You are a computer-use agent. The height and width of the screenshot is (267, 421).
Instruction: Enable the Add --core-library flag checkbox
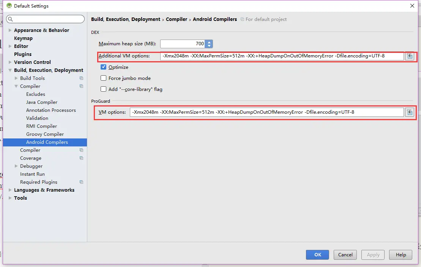pyautogui.click(x=103, y=89)
